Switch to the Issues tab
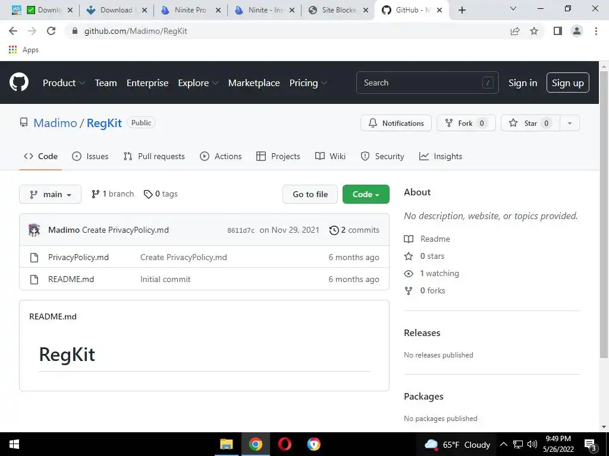Image resolution: width=609 pixels, height=456 pixels. [x=90, y=156]
